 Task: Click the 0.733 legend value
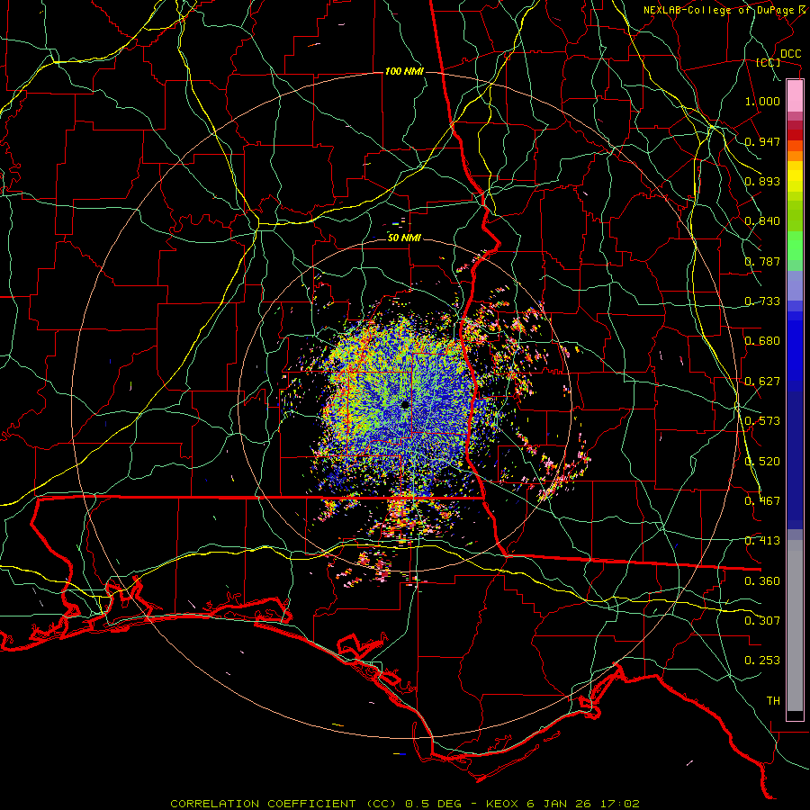point(762,301)
